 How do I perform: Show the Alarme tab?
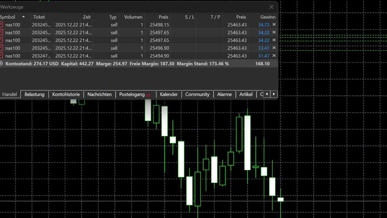pos(224,94)
